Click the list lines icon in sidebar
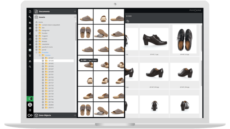The width and height of the screenshot is (230, 129). click(30, 45)
